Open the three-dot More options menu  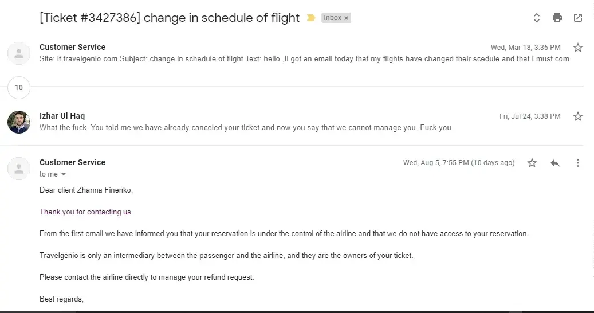(578, 163)
